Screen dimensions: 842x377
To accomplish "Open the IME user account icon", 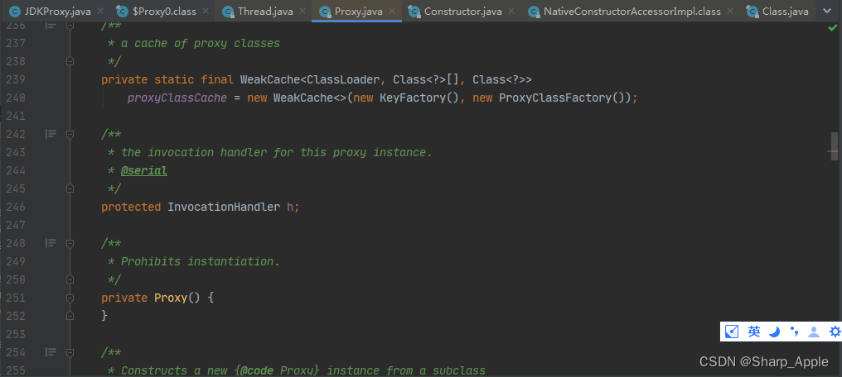I will tap(814, 332).
